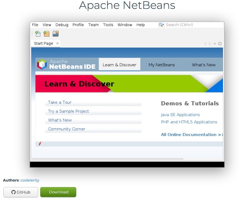Screen dimensions: 241x198
Task: Open the View menu
Action: (47, 25)
